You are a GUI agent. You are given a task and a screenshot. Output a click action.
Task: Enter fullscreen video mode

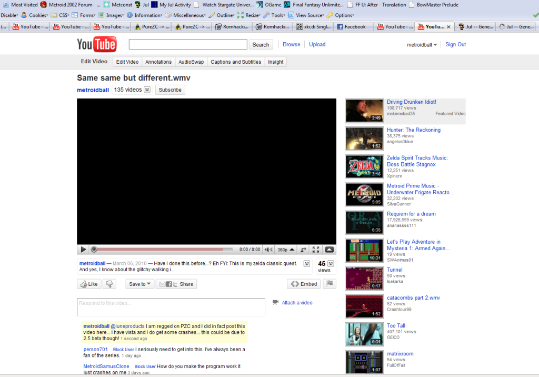coord(316,250)
